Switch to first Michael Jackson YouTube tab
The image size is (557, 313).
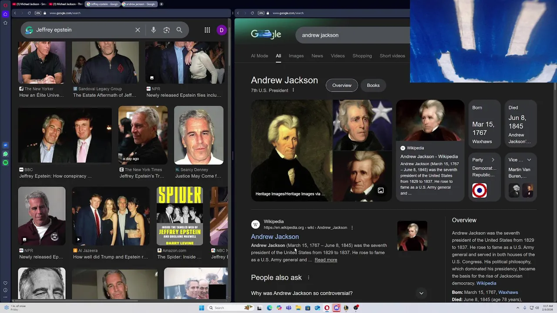click(x=30, y=4)
